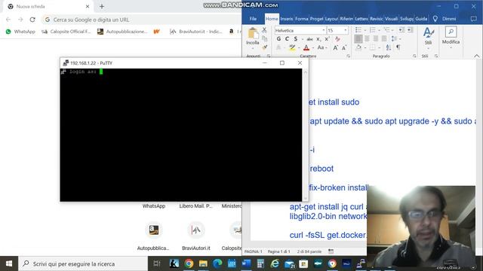The height and width of the screenshot is (271, 483).
Task: Switch to the Layout ribbon tab
Action: (x=331, y=19)
